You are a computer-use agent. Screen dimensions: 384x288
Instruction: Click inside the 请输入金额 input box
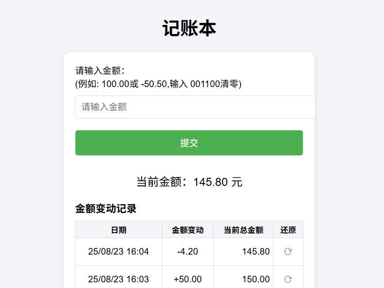189,107
